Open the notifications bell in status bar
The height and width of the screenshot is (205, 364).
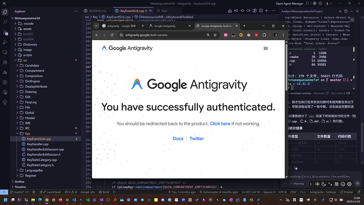tap(359, 192)
